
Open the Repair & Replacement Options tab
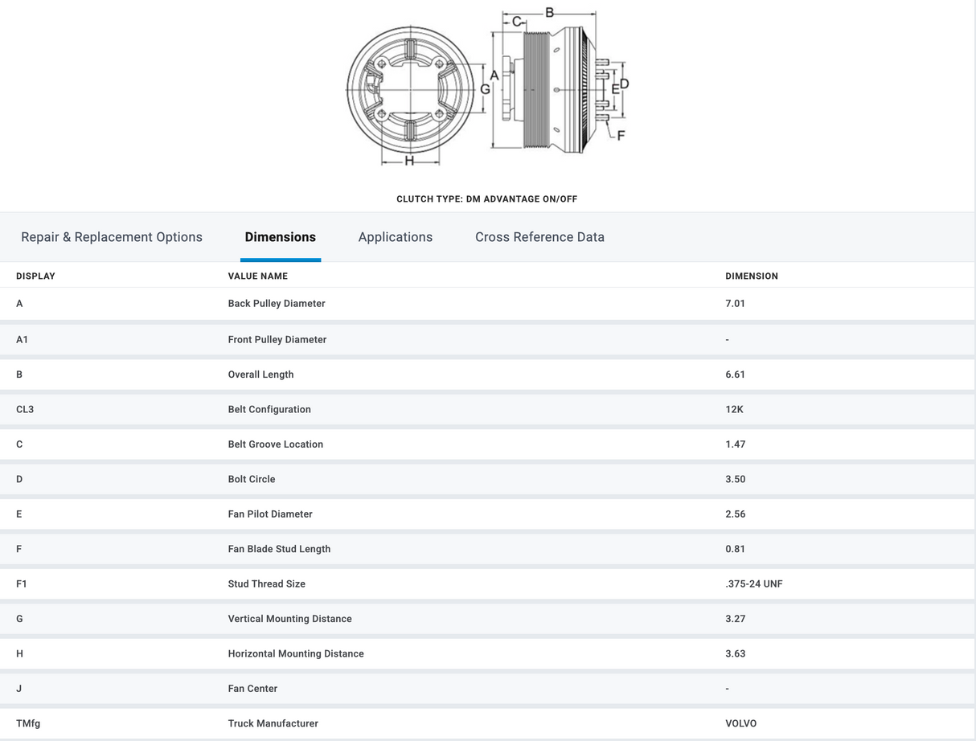112,237
